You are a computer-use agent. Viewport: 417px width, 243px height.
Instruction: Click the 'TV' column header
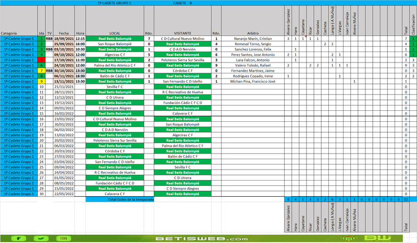pyautogui.click(x=49, y=21)
